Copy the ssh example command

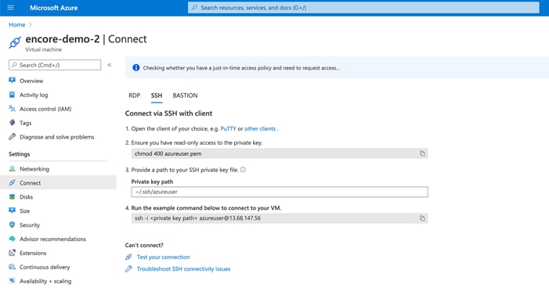422,218
